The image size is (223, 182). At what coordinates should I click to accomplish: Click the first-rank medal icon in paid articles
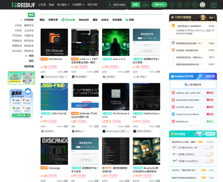click(173, 26)
